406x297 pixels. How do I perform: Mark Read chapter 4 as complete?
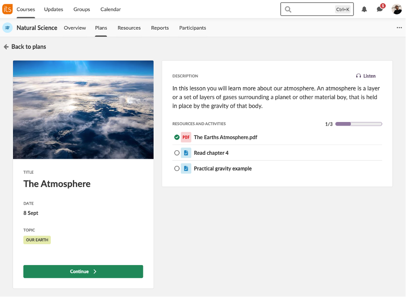177,153
